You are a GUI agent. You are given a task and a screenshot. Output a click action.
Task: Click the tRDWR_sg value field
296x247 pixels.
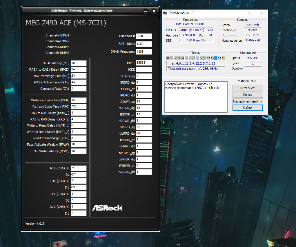pyautogui.click(x=144, y=102)
